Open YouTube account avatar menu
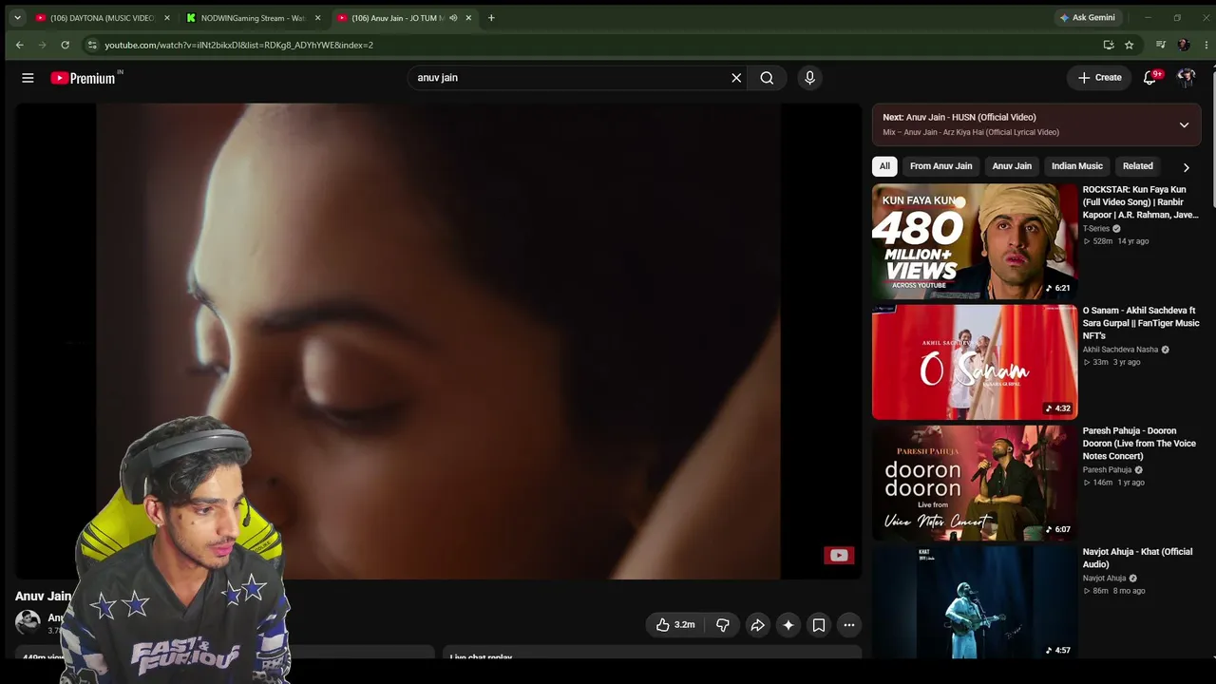 (1187, 78)
